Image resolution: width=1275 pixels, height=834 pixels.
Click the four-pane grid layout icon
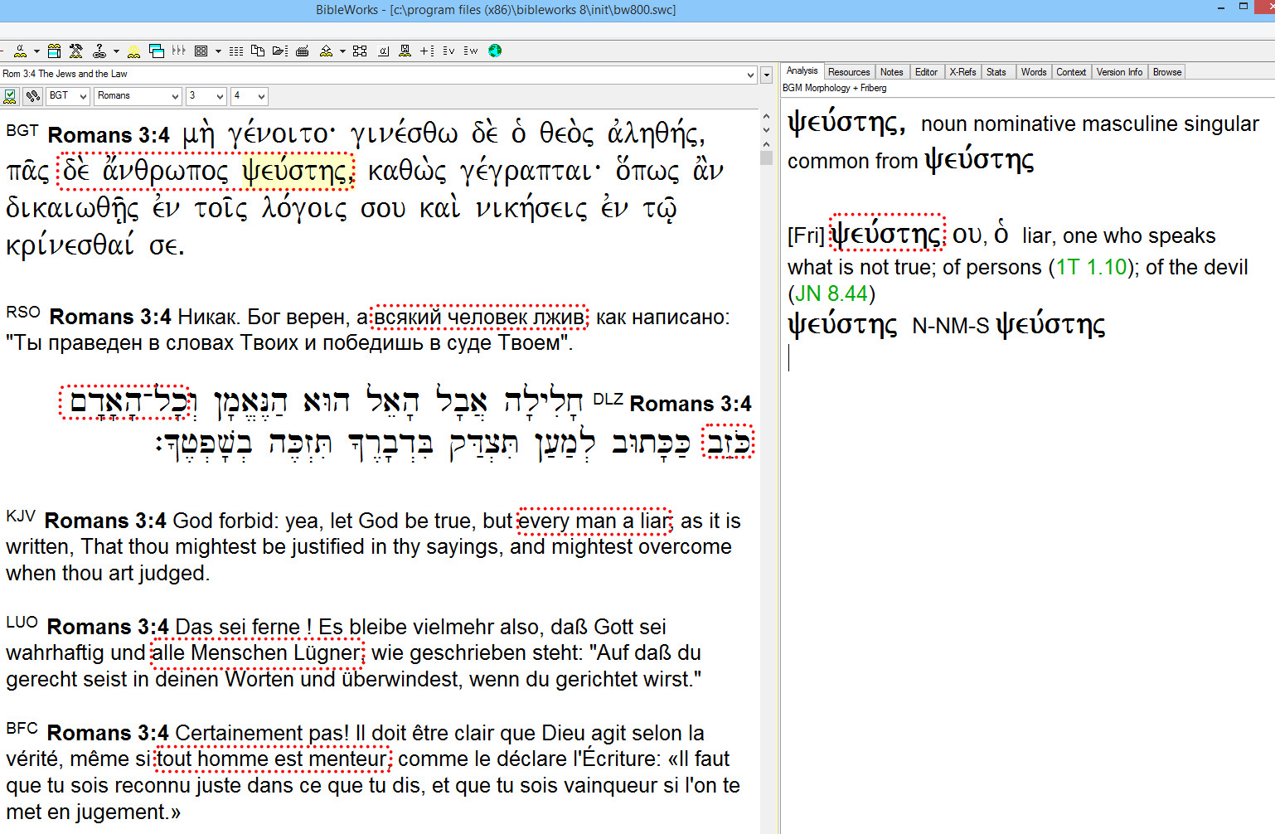pyautogui.click(x=201, y=51)
